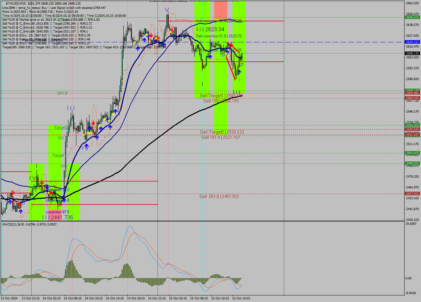Viewport: 421px width, 302px height.
Task: Click the 2662.020 price axis value
Action: point(412,3)
